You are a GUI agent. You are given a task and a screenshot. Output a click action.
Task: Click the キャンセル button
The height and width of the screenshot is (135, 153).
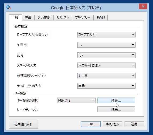coord(112,124)
